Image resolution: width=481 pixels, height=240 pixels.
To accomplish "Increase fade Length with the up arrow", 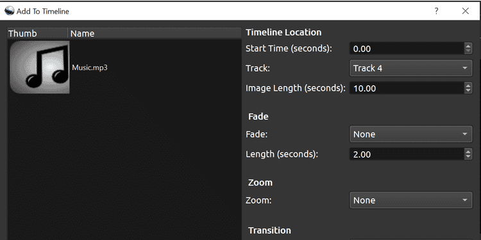I will pyautogui.click(x=468, y=151).
